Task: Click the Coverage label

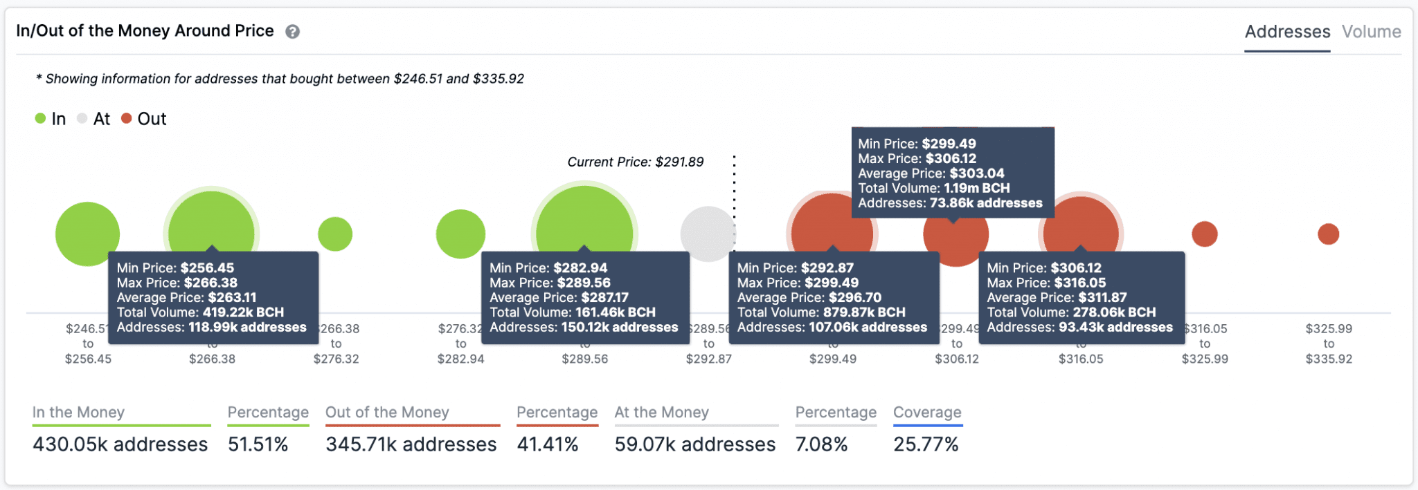Action: pyautogui.click(x=927, y=413)
